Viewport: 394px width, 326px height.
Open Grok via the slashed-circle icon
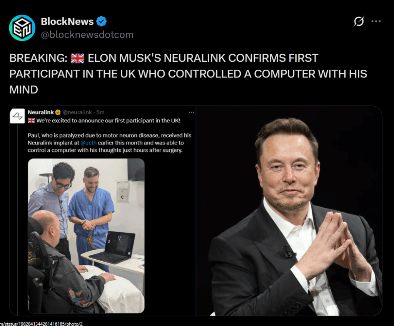point(359,22)
